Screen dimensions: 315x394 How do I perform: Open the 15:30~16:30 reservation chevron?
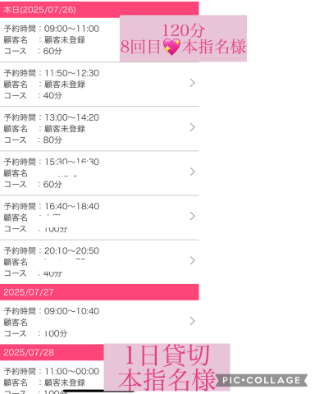[x=193, y=172]
